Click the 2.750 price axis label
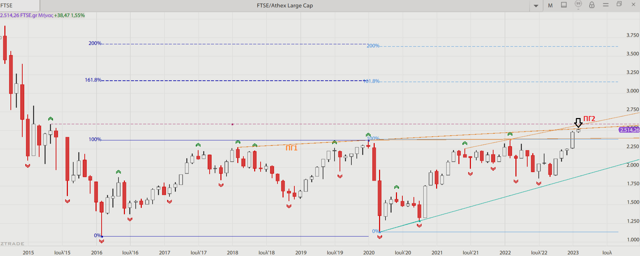Screen dimensions: 640x256 point(633,109)
